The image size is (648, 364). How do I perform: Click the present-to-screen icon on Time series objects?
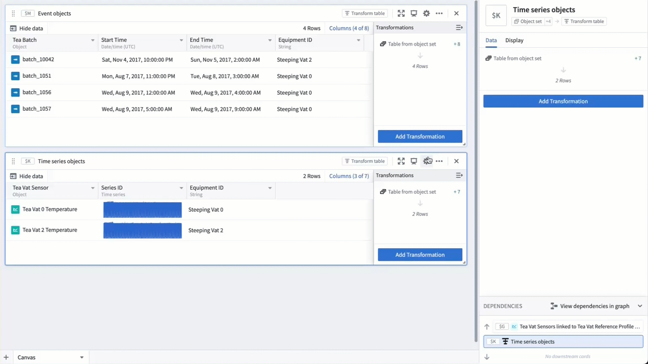tap(414, 161)
